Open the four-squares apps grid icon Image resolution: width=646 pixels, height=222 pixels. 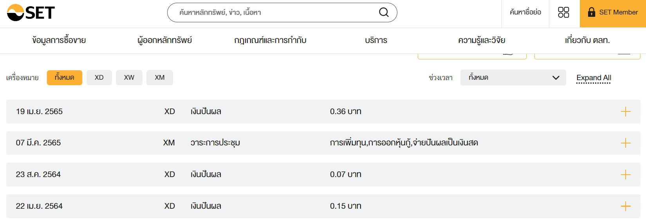[x=563, y=13]
